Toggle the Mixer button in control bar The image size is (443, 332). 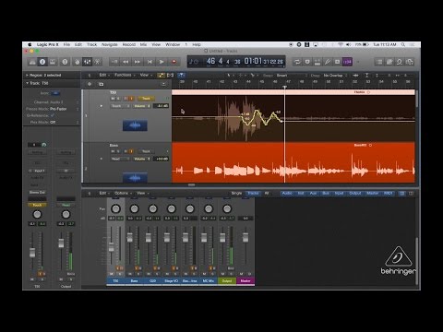pyautogui.click(x=87, y=62)
